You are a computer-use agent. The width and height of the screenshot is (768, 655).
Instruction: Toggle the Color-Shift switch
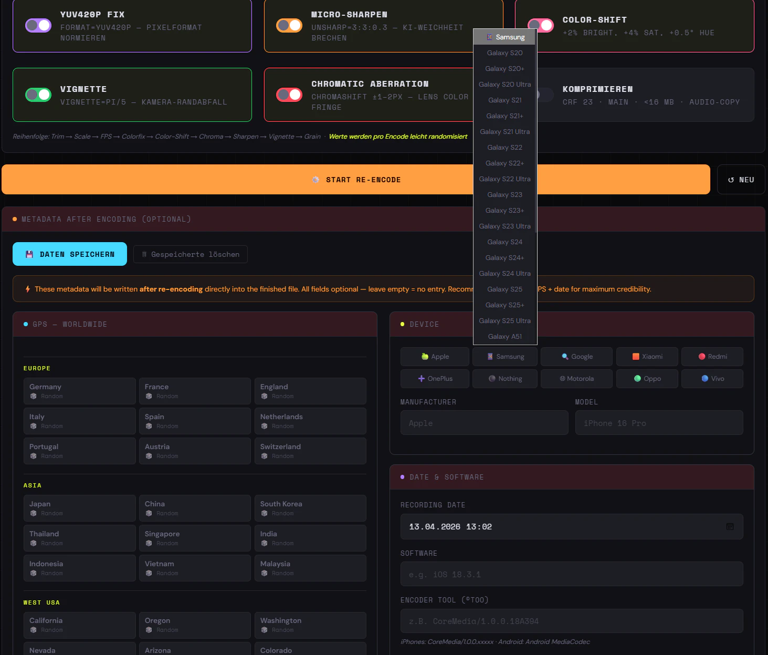click(541, 25)
